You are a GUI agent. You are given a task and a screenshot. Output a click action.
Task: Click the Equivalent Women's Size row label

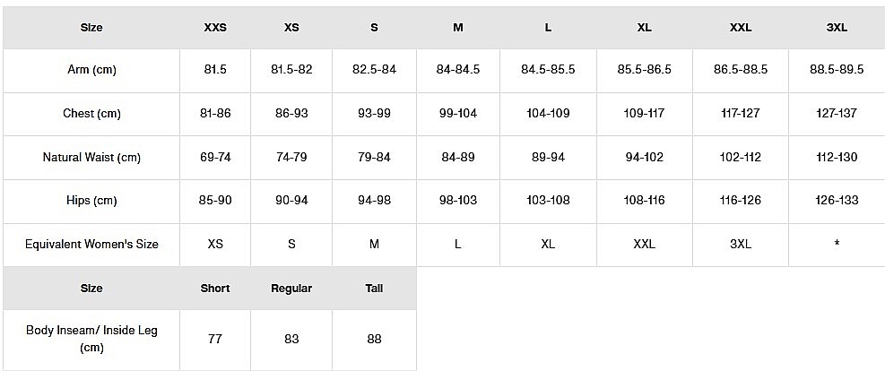[91, 244]
